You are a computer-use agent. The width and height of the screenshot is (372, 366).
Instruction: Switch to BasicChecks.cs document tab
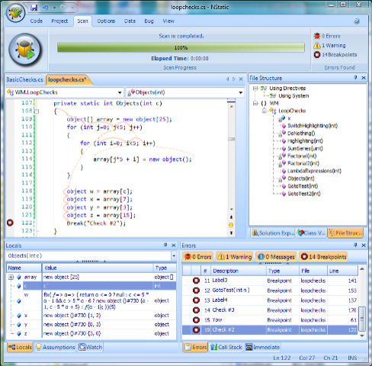(x=24, y=79)
